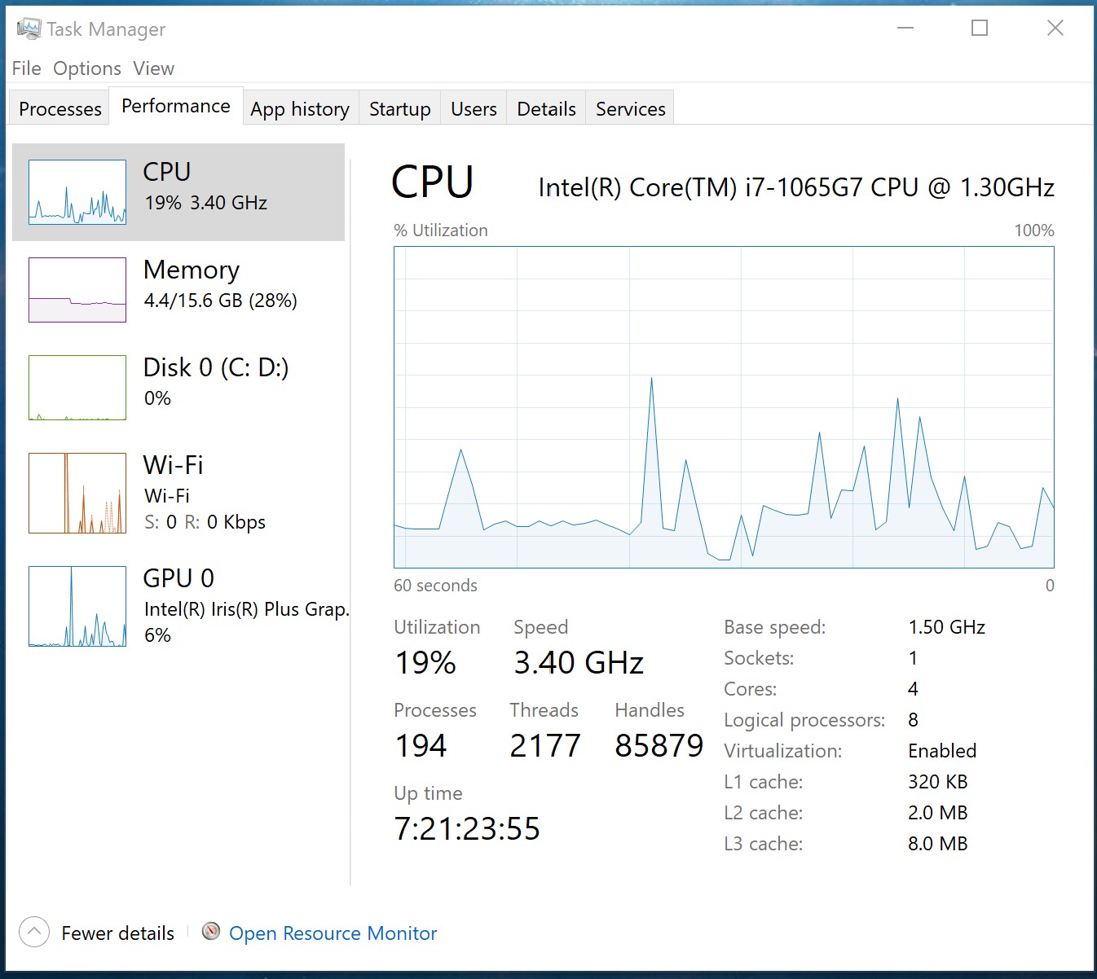Click the Logical processors label

pyautogui.click(x=804, y=720)
